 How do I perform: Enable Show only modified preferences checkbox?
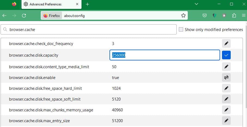pyautogui.click(x=181, y=30)
